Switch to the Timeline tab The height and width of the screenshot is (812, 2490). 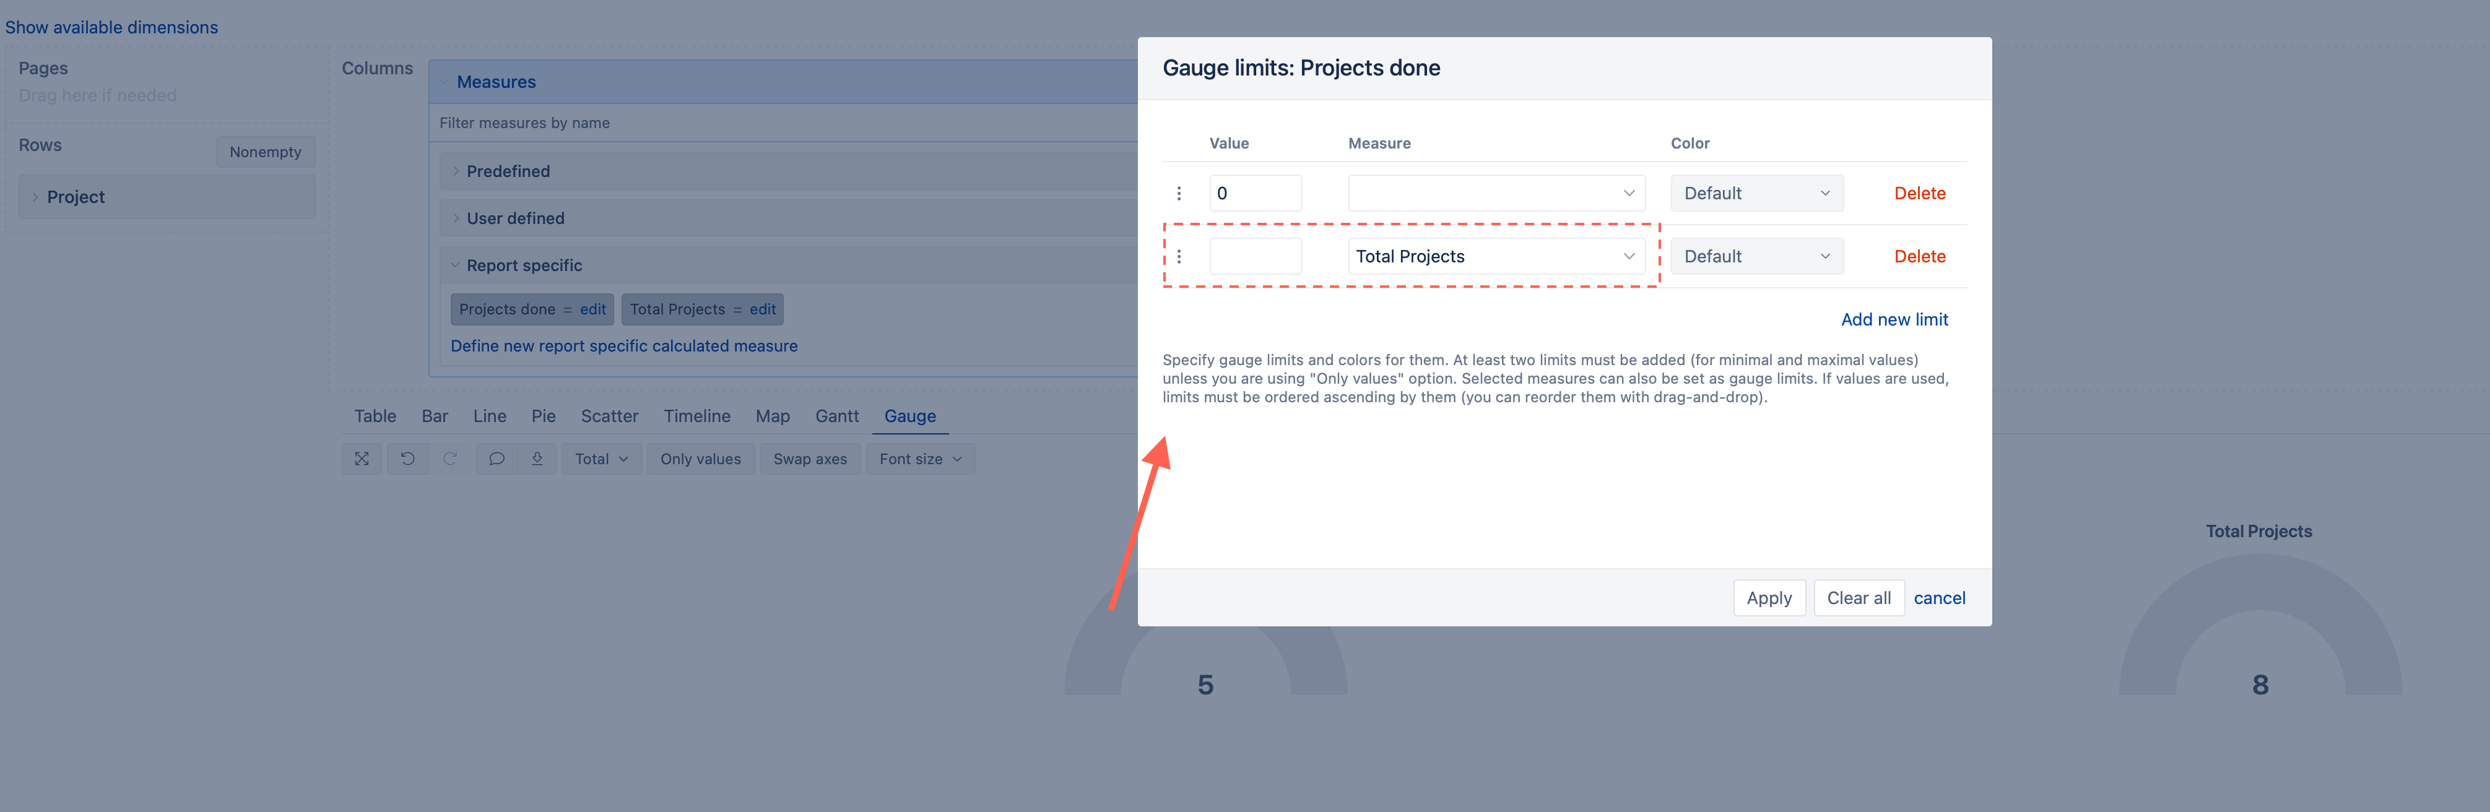697,416
